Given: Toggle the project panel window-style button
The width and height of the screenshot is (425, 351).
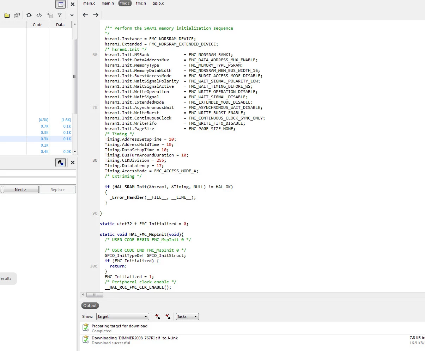Looking at the screenshot, I should pos(61,4).
